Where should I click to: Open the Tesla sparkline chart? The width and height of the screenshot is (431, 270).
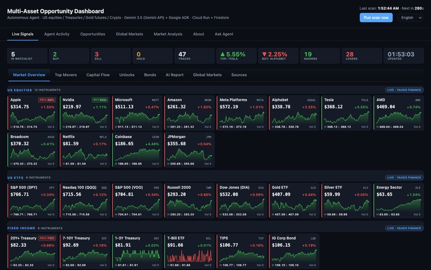[x=347, y=118]
